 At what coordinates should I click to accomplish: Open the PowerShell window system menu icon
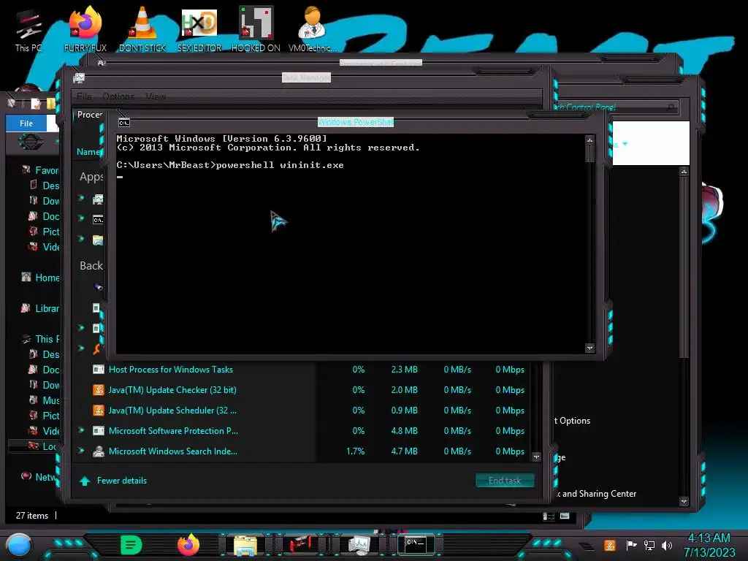point(124,123)
